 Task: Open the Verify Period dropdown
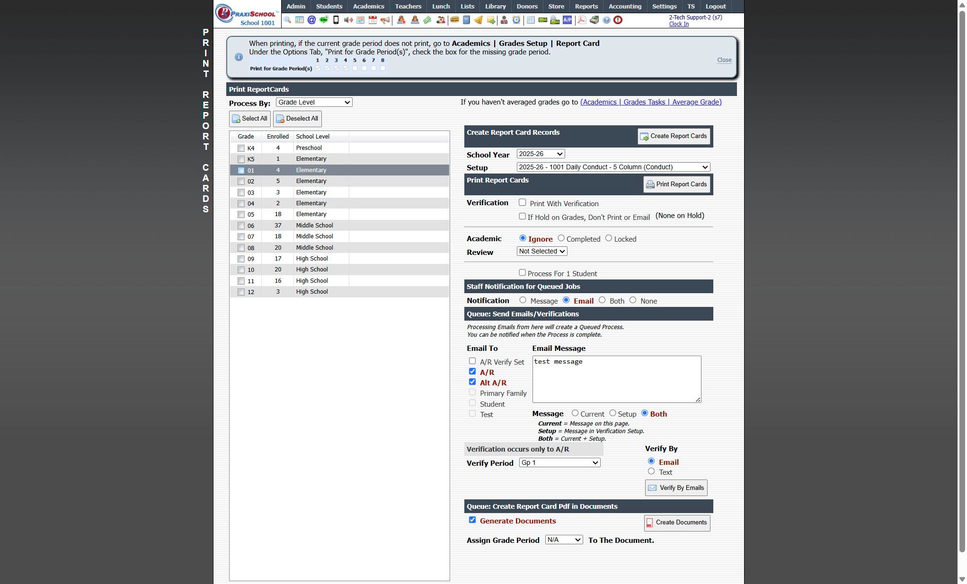point(559,462)
